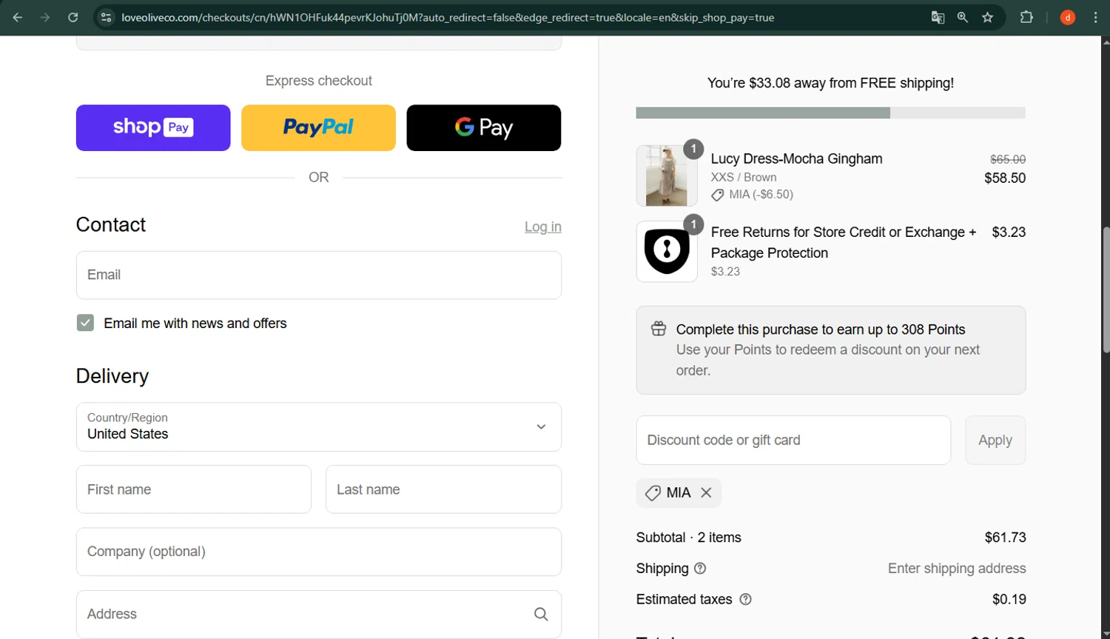Open site information icon in address bar
The width and height of the screenshot is (1110, 639).
pos(106,17)
